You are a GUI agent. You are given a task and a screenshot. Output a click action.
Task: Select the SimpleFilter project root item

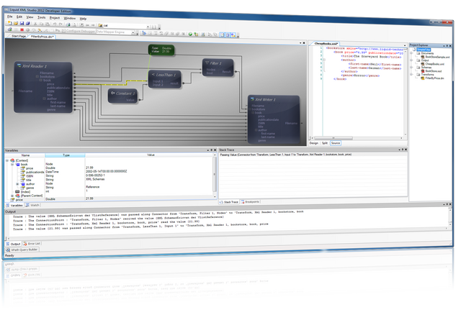coord(424,50)
